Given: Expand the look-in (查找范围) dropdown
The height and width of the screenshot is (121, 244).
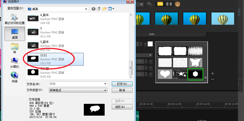Looking at the screenshot, I should click(86, 9).
